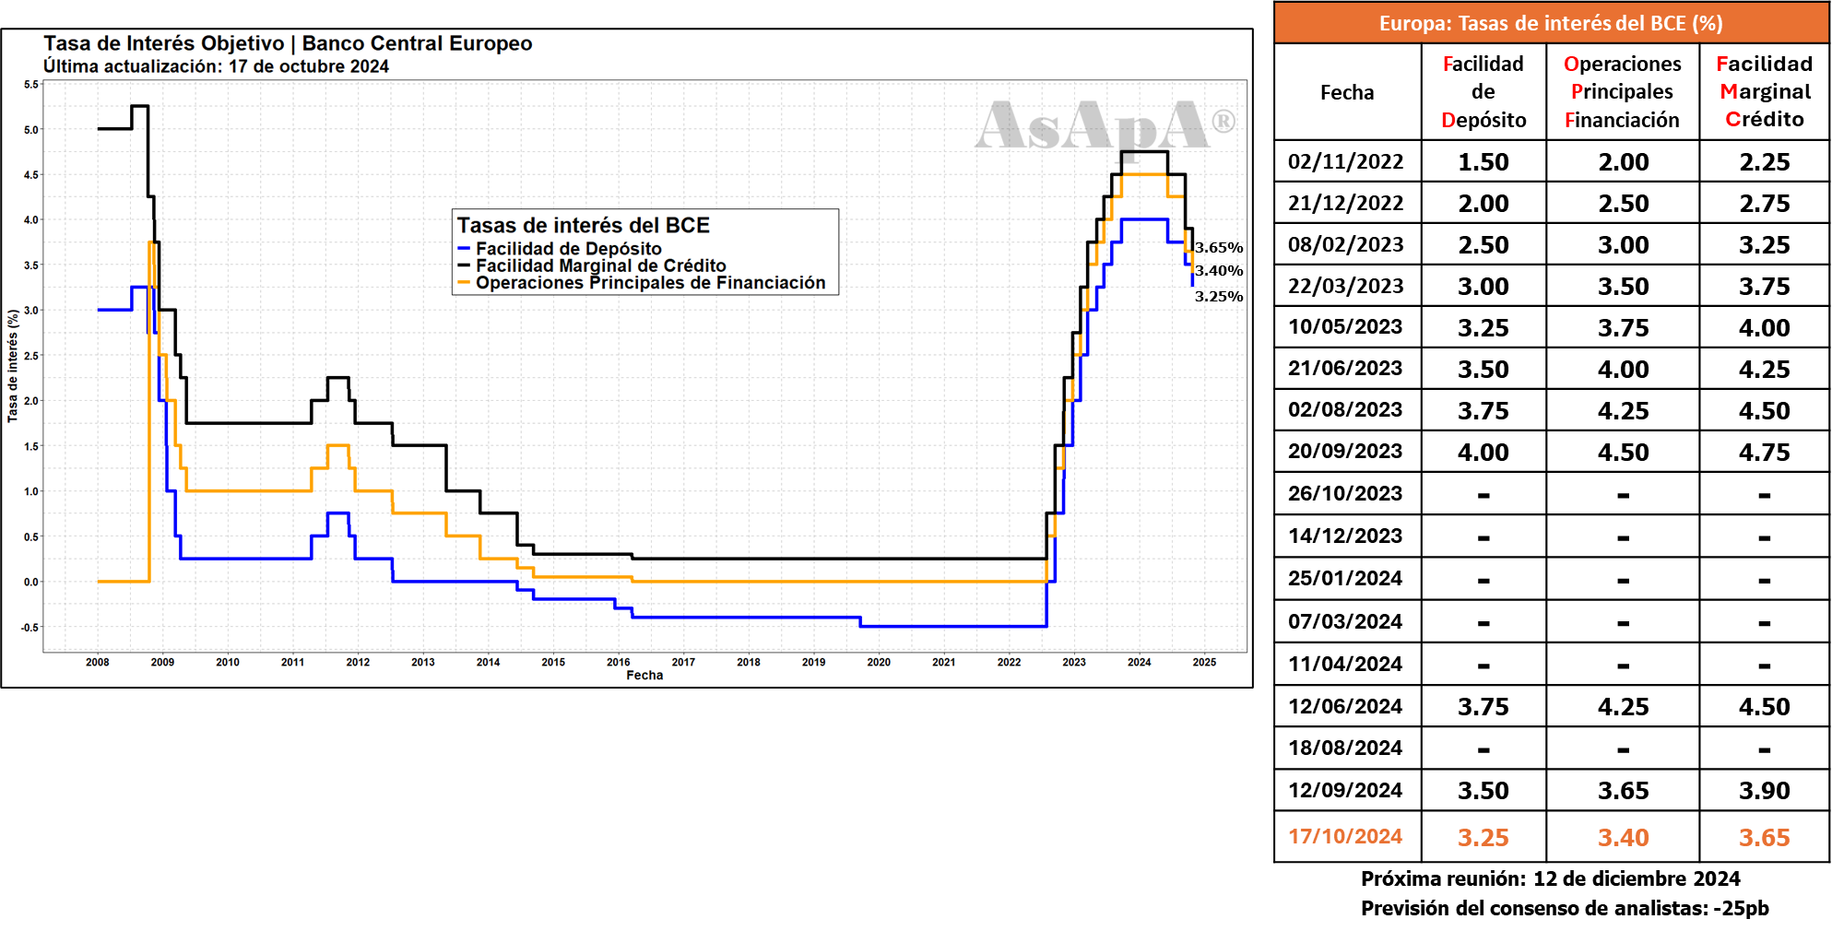
Task: Click the 'Facilidad Marginal de Crédito' legend entry
Action: (592, 265)
